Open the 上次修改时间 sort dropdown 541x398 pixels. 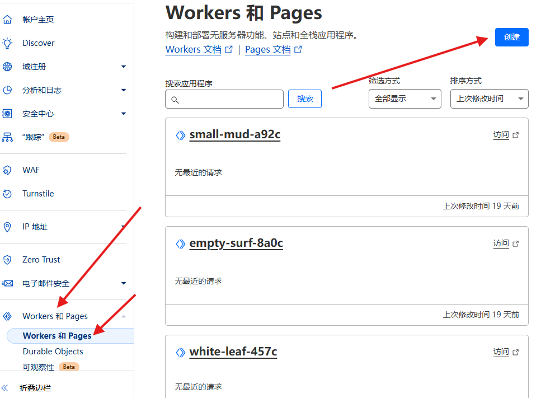click(x=489, y=99)
